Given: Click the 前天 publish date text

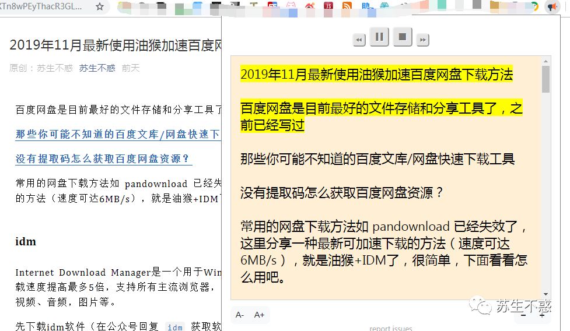Looking at the screenshot, I should coord(131,68).
